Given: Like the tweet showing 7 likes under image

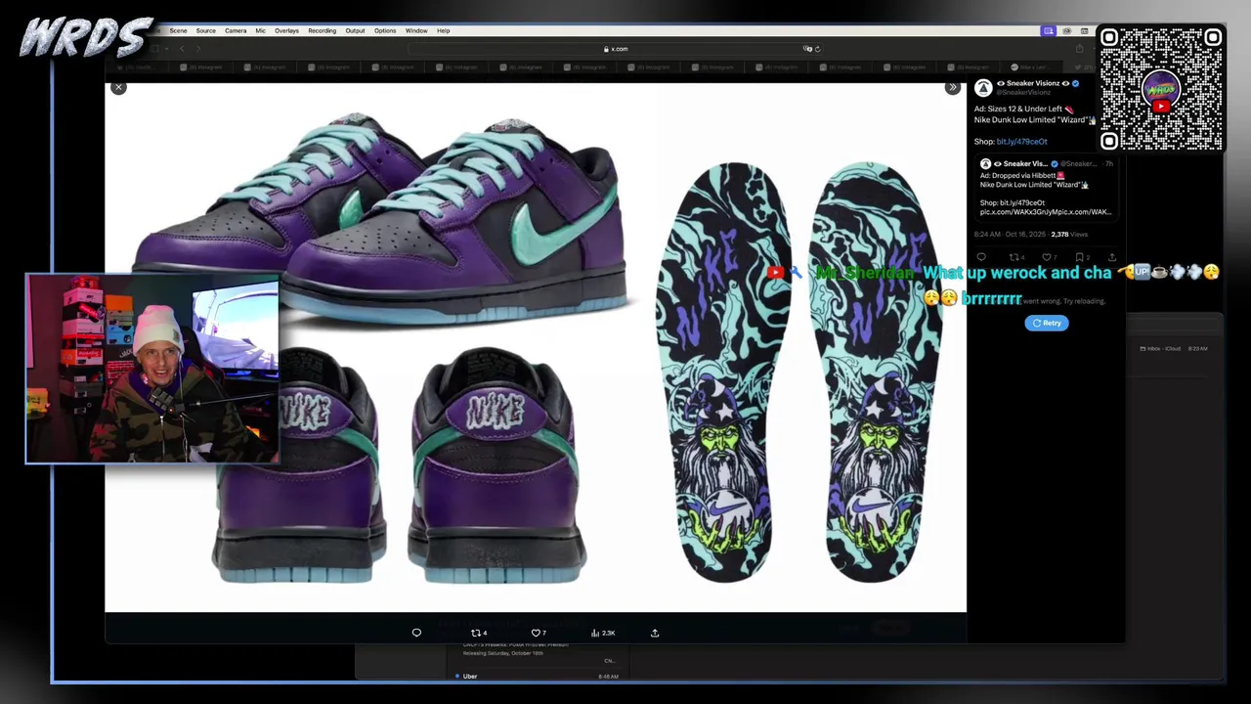Looking at the screenshot, I should click(538, 633).
